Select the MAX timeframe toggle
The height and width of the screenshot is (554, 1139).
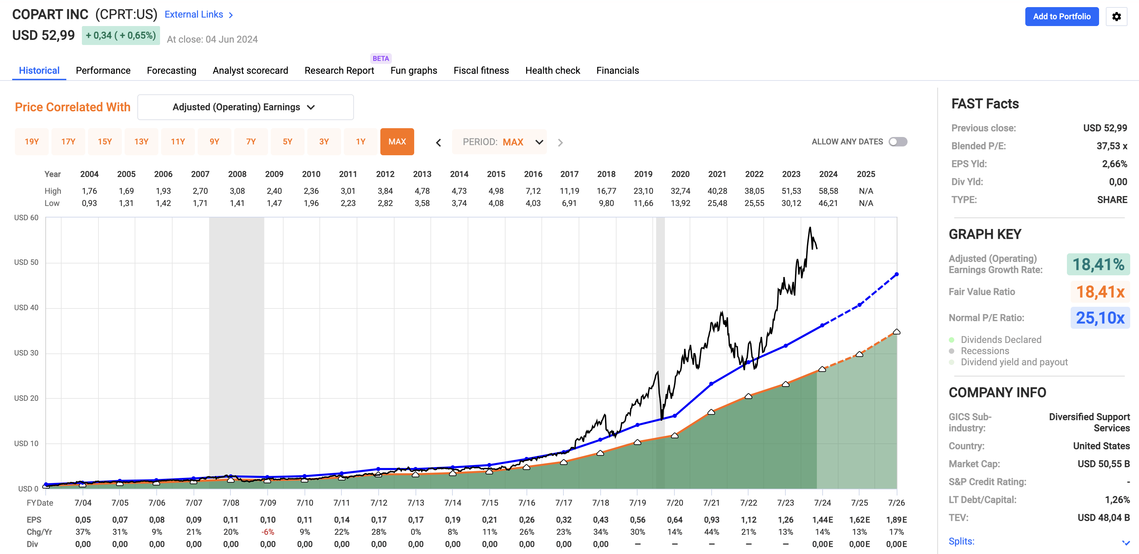(397, 141)
